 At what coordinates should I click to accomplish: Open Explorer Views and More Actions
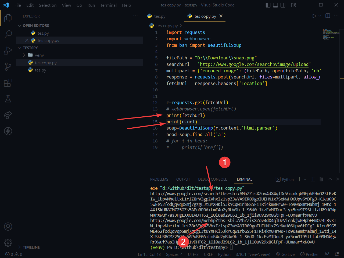point(135,16)
